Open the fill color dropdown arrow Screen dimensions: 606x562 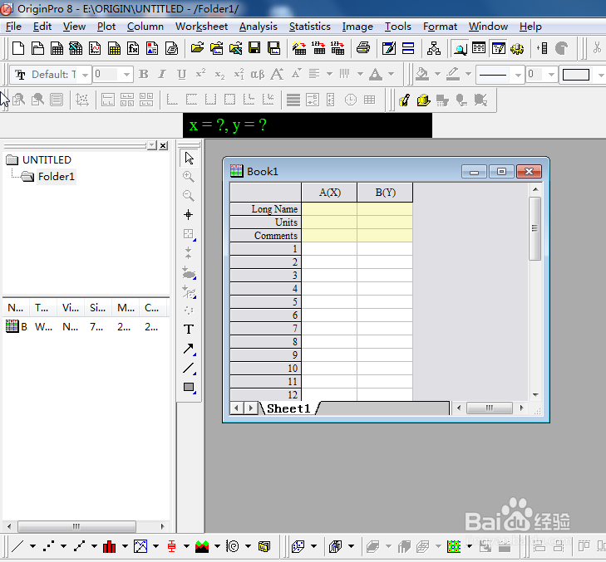click(437, 74)
